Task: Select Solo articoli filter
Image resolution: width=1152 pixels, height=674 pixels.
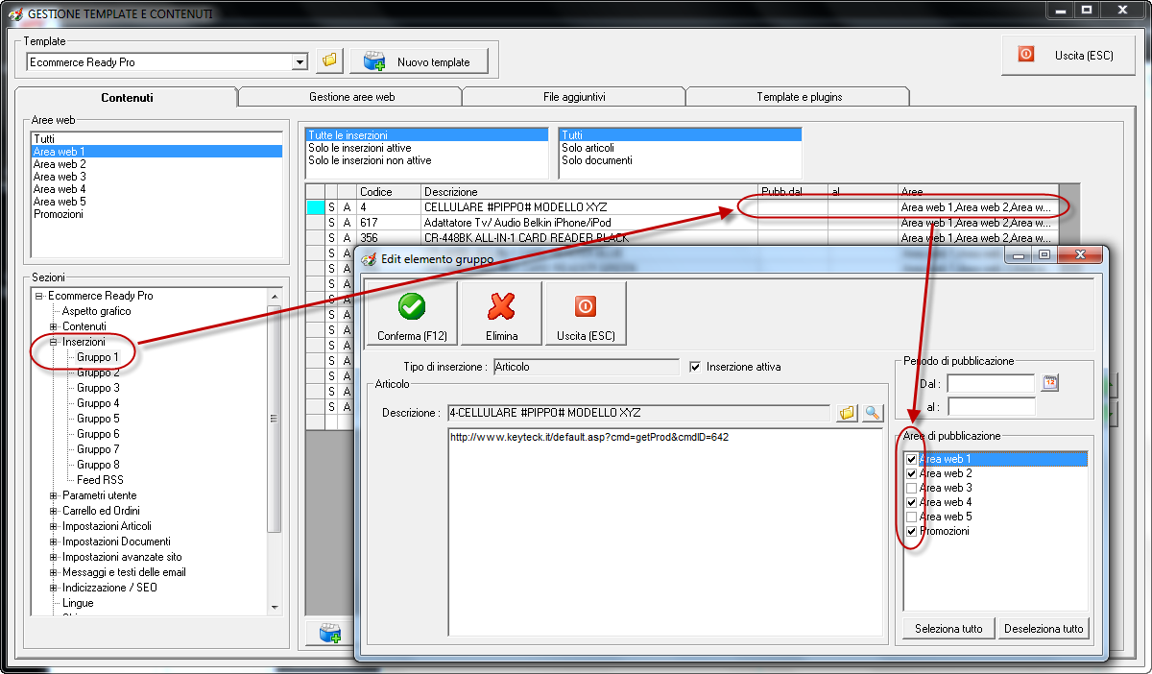Action: 680,148
